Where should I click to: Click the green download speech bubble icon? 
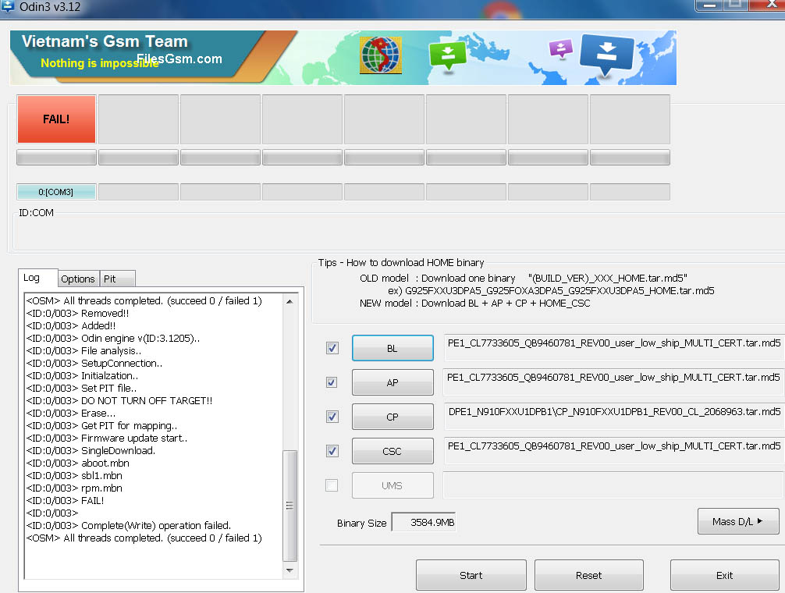[x=447, y=55]
